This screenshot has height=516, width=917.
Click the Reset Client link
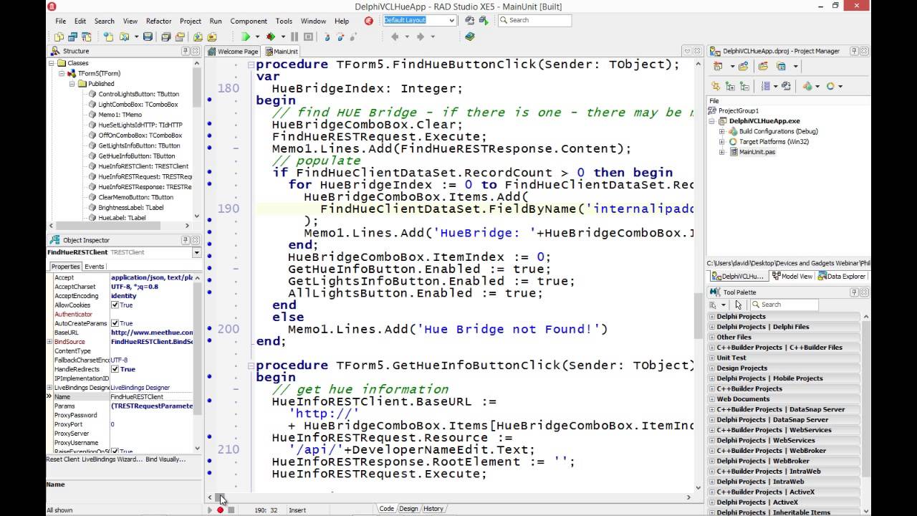64,459
